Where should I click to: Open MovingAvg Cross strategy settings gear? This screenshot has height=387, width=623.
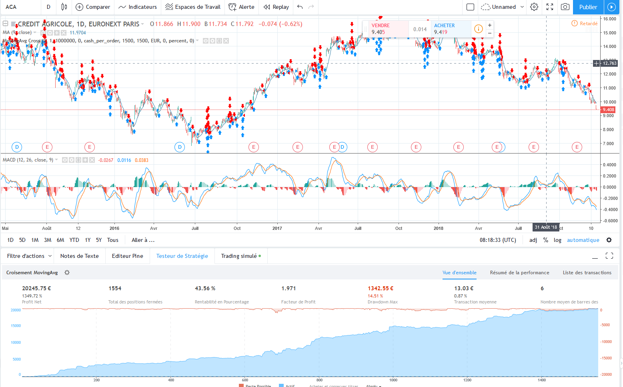tap(212, 41)
